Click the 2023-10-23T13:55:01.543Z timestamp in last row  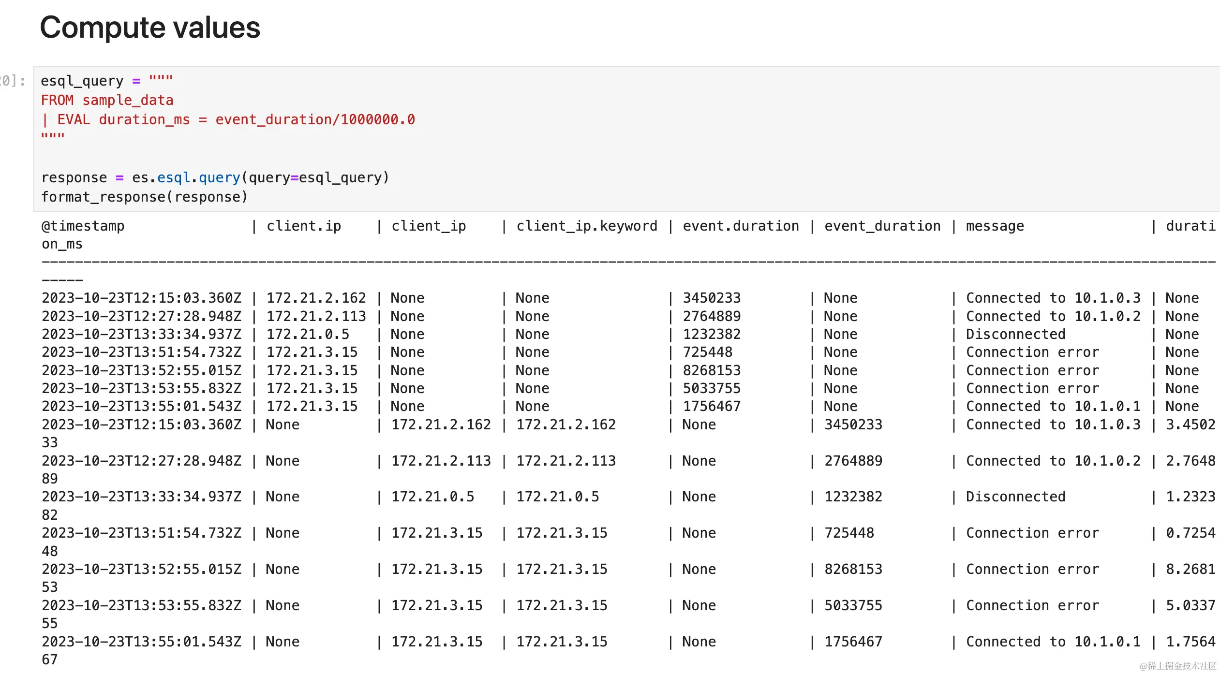[x=141, y=642]
